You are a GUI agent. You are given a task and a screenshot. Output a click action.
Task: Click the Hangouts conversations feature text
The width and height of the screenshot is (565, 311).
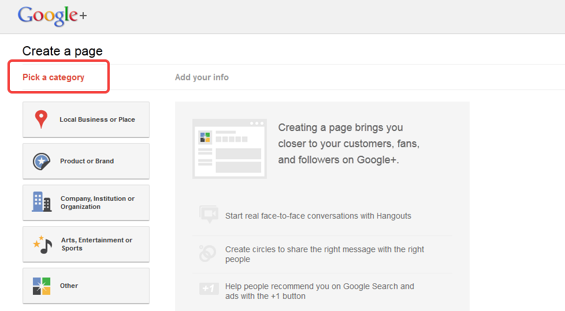tap(318, 216)
